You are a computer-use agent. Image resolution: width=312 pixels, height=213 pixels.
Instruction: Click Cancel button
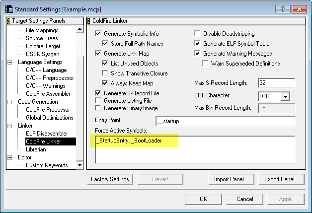pyautogui.click(x=244, y=199)
